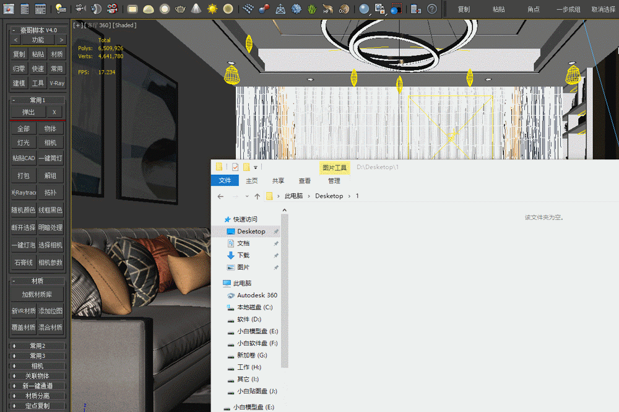Click the V-Ray script category button
This screenshot has height=412, width=619.
tap(57, 84)
